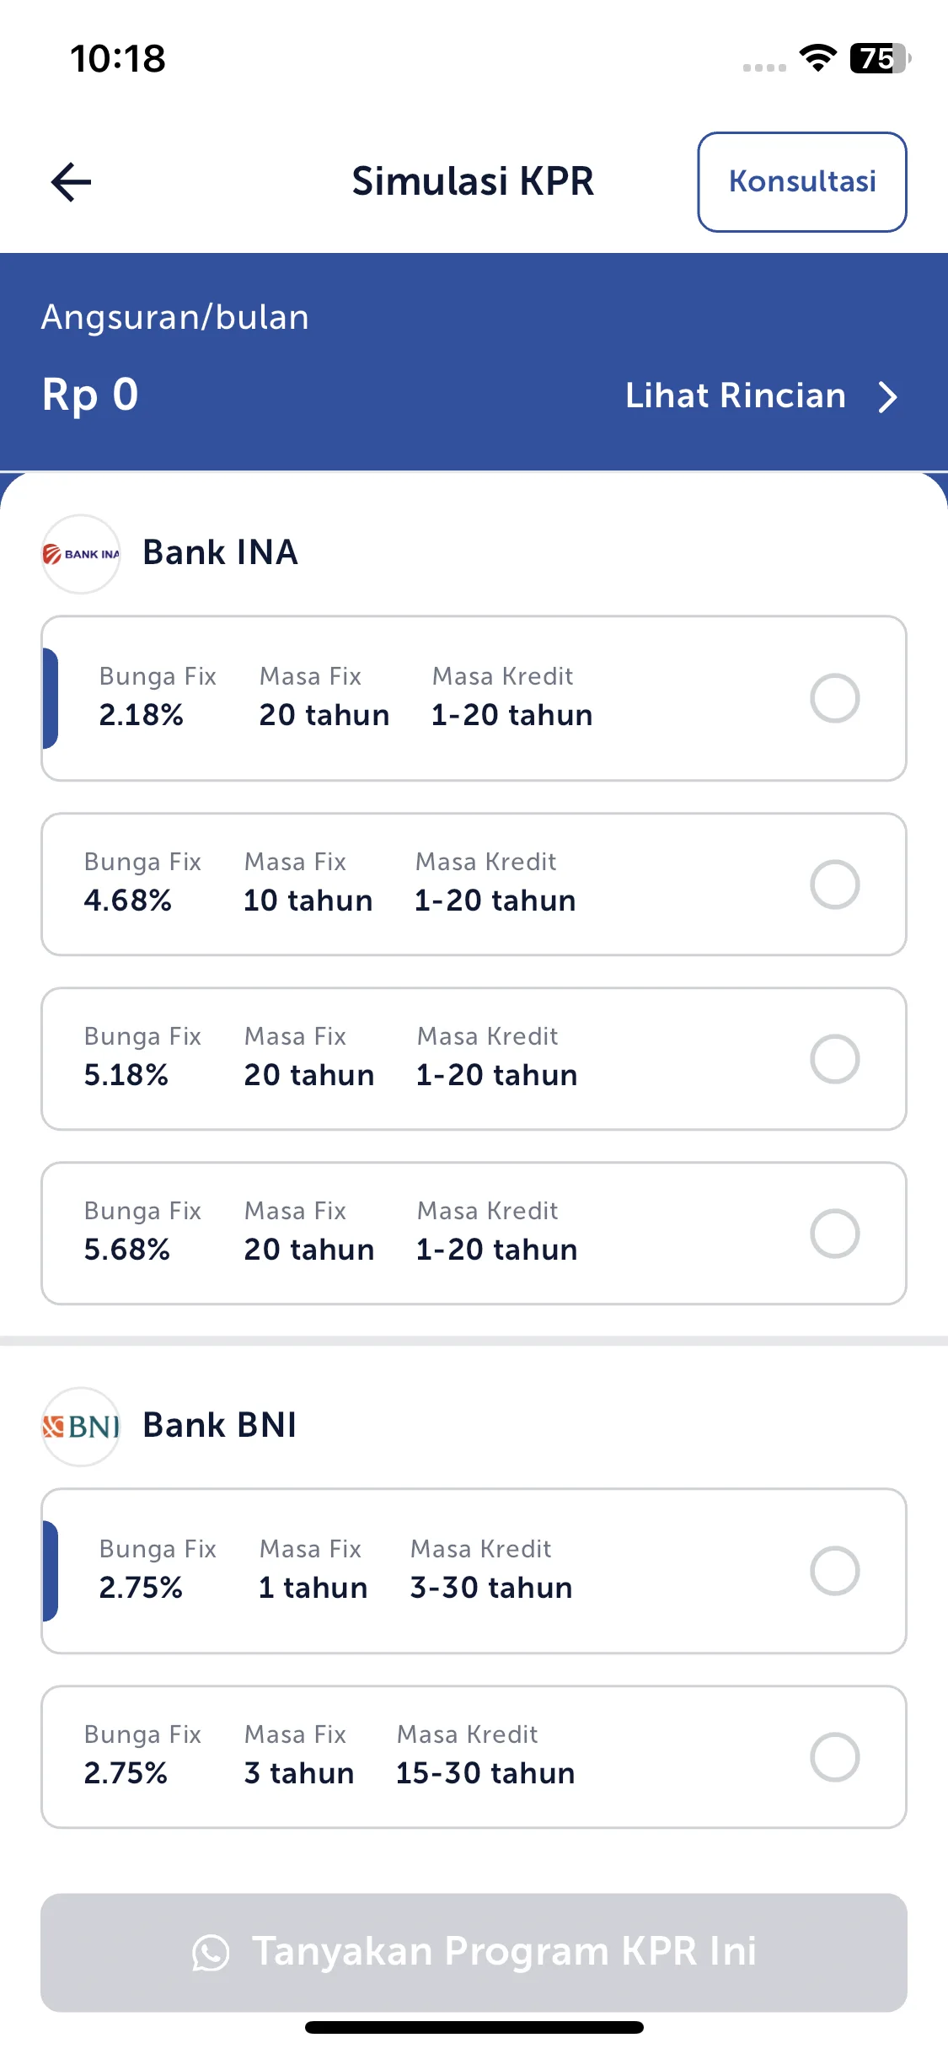Image resolution: width=948 pixels, height=2054 pixels.
Task: Tap the Bank BNI logo
Action: [81, 1427]
